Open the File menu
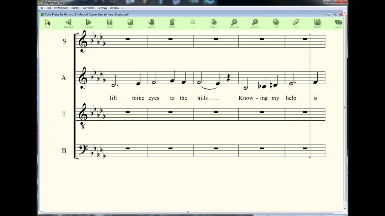Screen dimensions: 385x216 point(42,8)
